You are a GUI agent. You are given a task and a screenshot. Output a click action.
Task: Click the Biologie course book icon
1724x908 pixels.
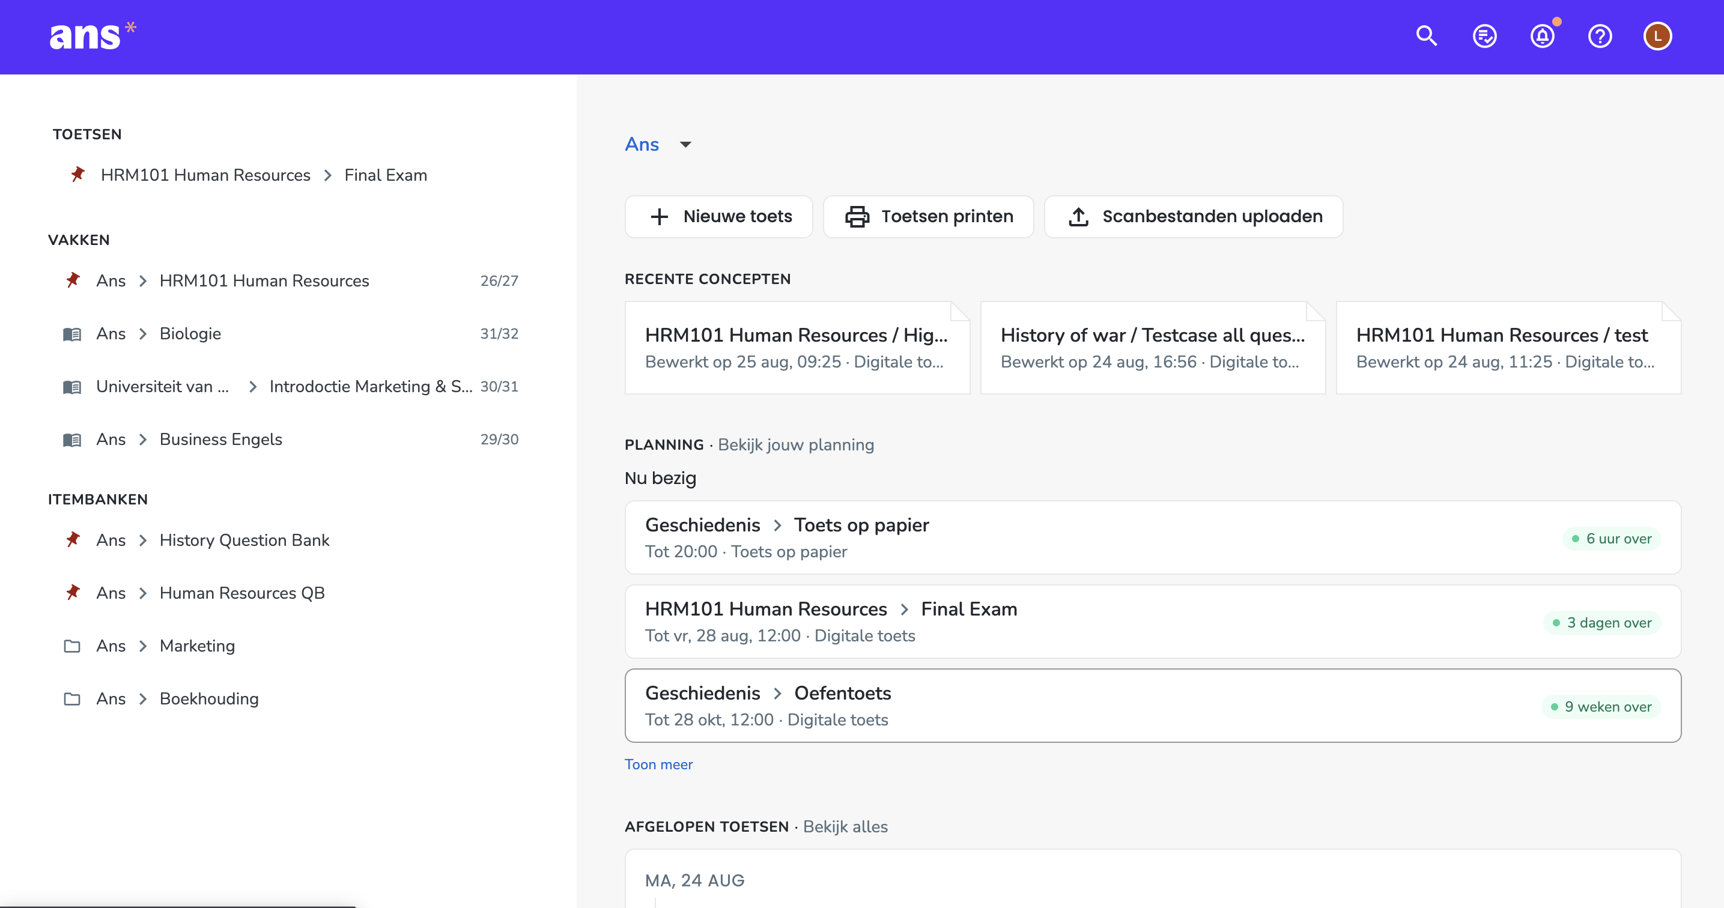[72, 334]
